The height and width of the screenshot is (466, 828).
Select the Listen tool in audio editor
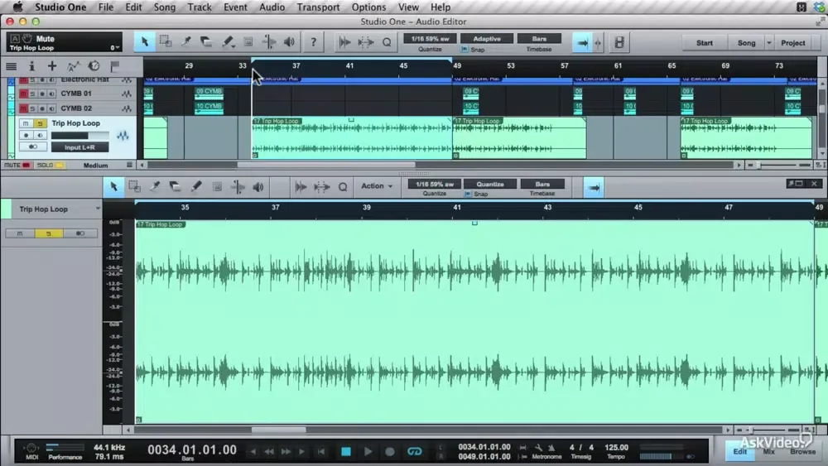point(258,187)
